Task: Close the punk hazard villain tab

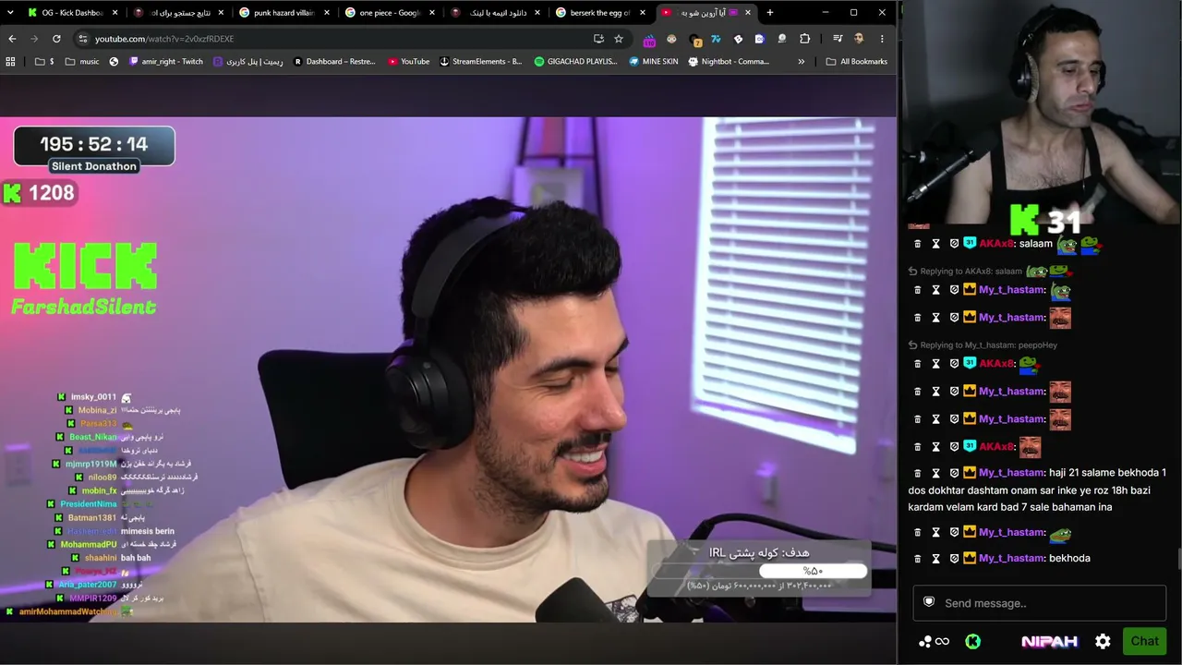Action: [x=326, y=13]
